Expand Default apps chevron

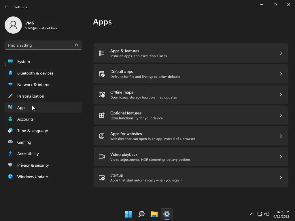[x=281, y=74]
